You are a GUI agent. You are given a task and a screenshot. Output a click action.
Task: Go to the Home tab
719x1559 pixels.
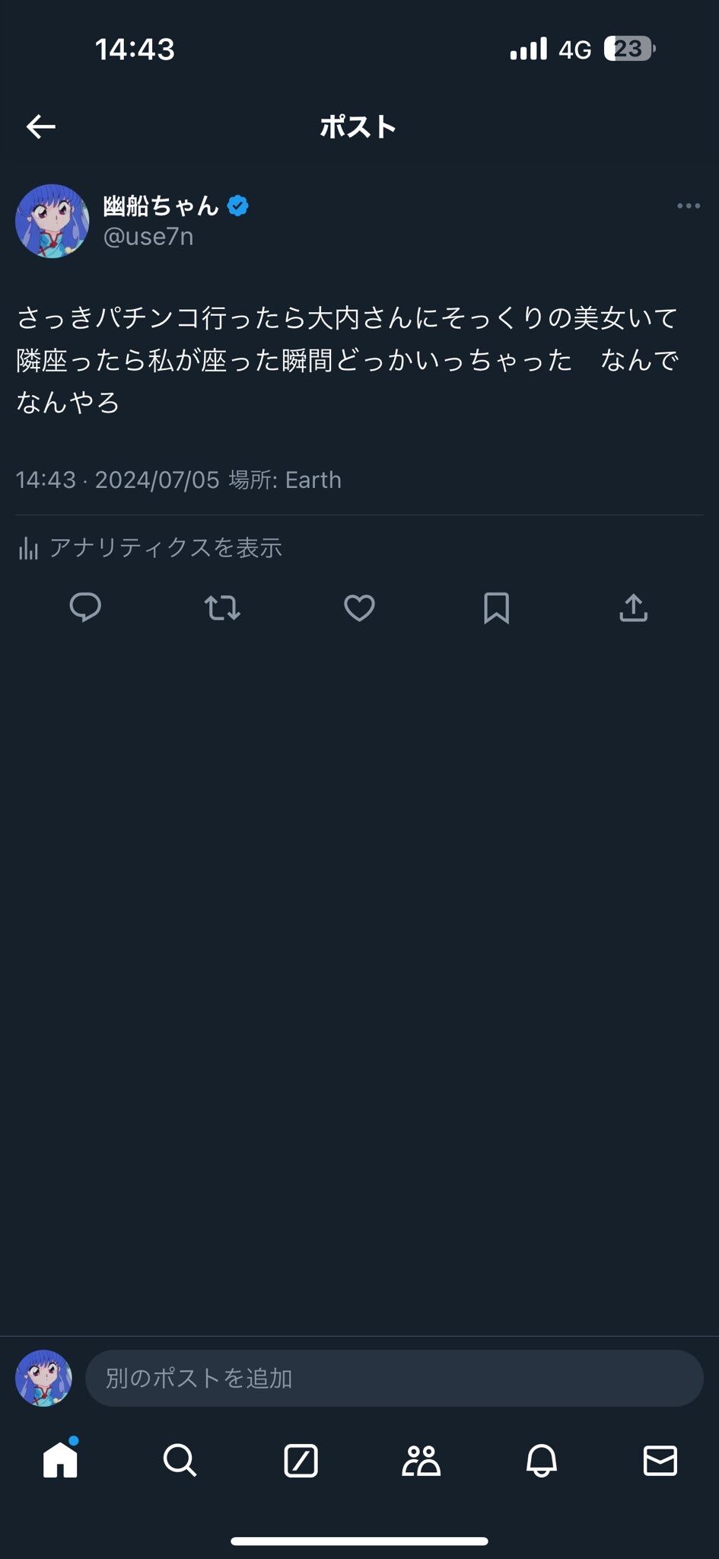tap(60, 1460)
